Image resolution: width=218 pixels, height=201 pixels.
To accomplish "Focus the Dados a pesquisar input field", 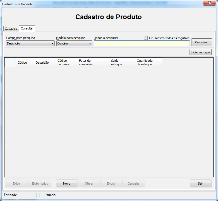I will point(142,43).
